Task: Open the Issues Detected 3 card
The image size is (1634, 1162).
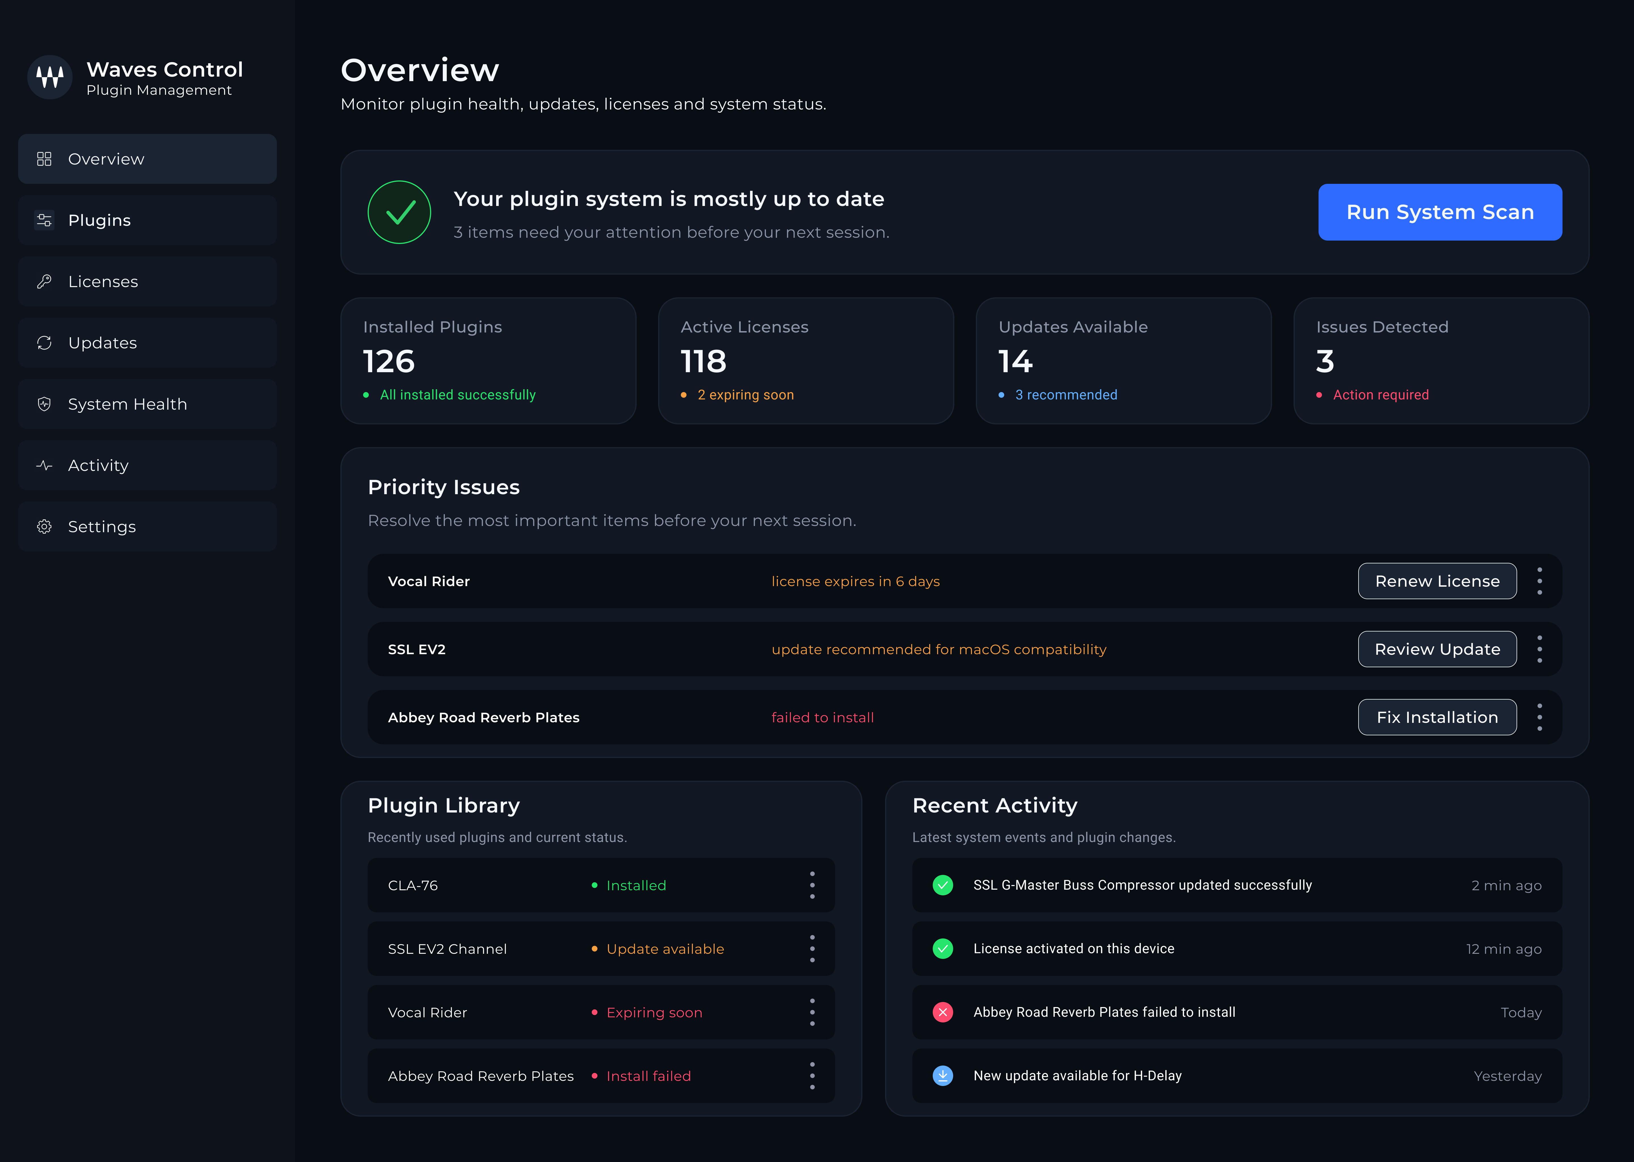Action: pyautogui.click(x=1442, y=361)
